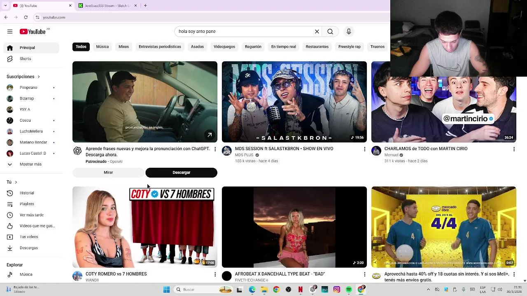
Task: Select the Mixes filter chip
Action: tap(124, 46)
